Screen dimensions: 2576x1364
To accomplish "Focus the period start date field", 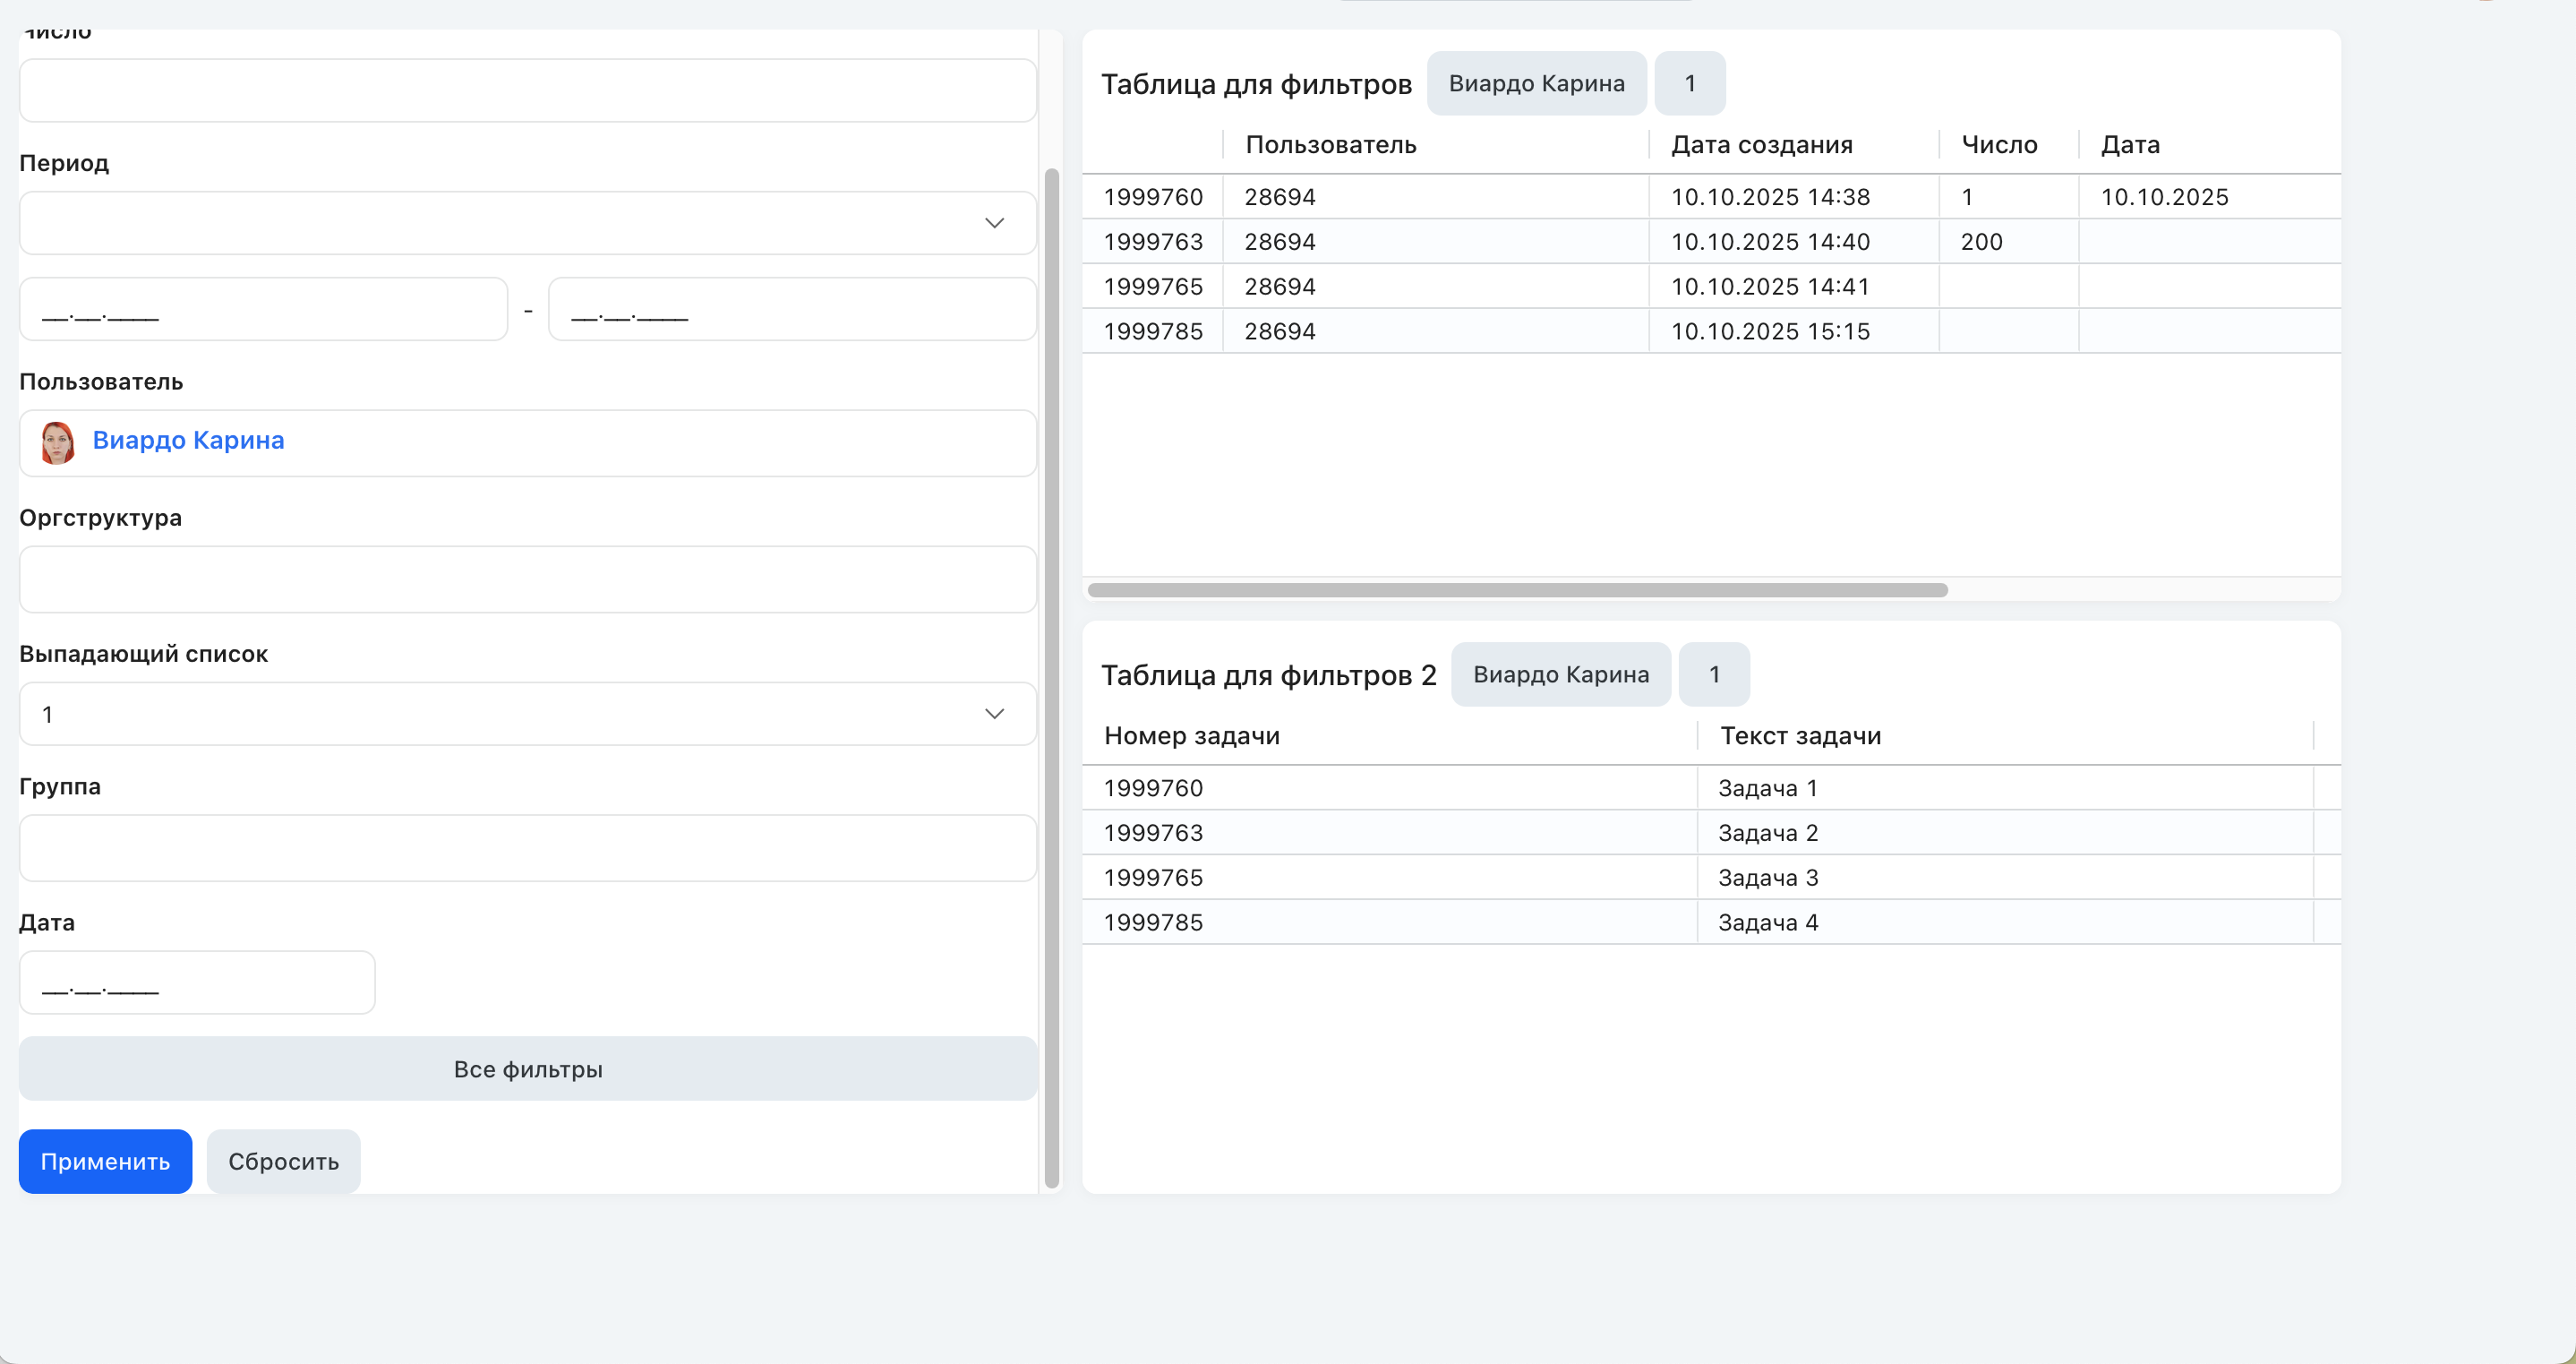I will coord(264,309).
